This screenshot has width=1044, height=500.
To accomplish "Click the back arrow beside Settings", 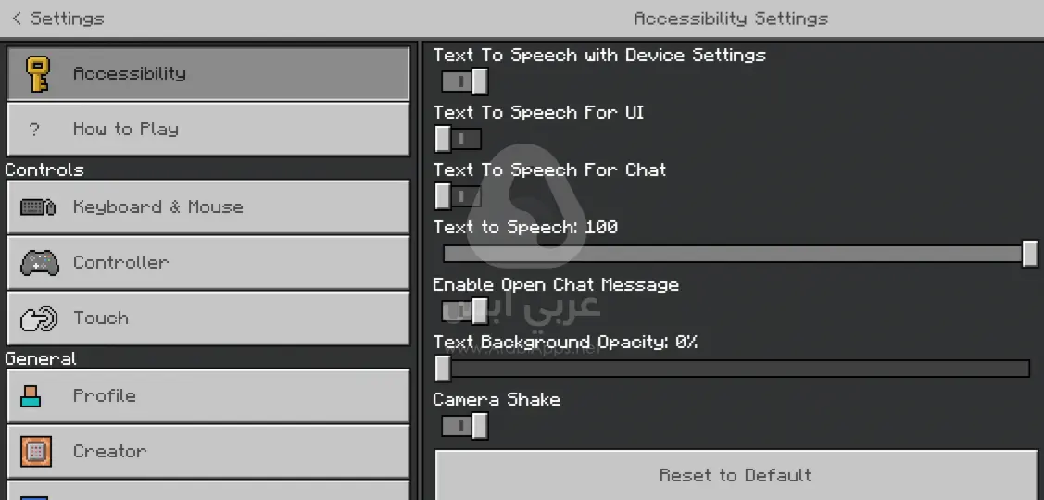I will 17,19.
